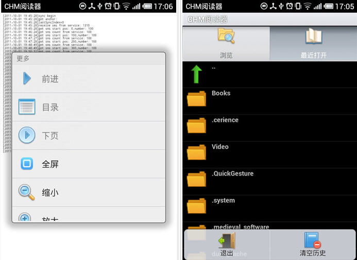Screen dimensions: 357x260
Task: Select the 缩小 menu entry
Action: [89, 193]
